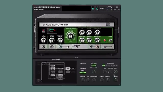The image size is (163, 92).
Task: Select Single stereo mode
Action: pos(83,71)
